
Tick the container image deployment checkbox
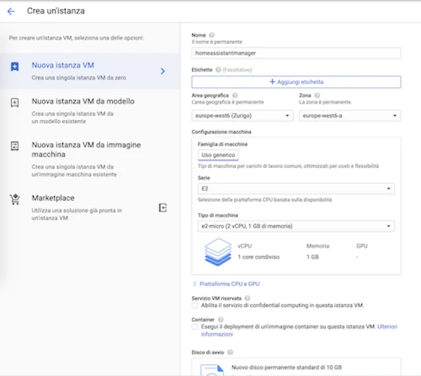point(195,326)
